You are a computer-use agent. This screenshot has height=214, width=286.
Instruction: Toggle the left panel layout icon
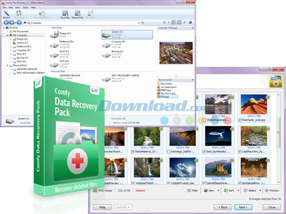point(173,22)
